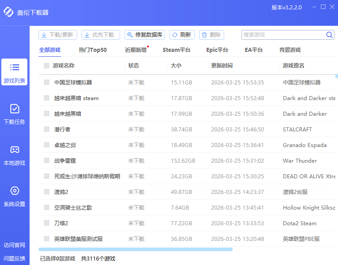This screenshot has width=338, height=265.
Task: Open the 访问官网 link
Action: click(14, 245)
